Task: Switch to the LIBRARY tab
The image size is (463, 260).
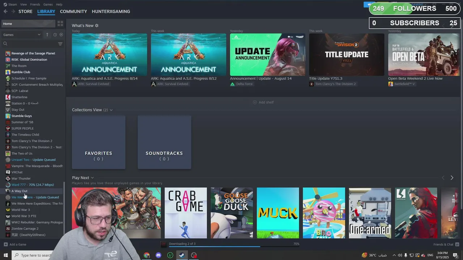Action: click(46, 12)
